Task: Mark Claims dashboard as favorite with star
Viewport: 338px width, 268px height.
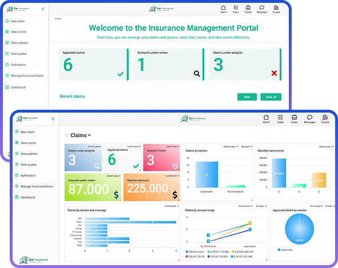Action: 66,135
